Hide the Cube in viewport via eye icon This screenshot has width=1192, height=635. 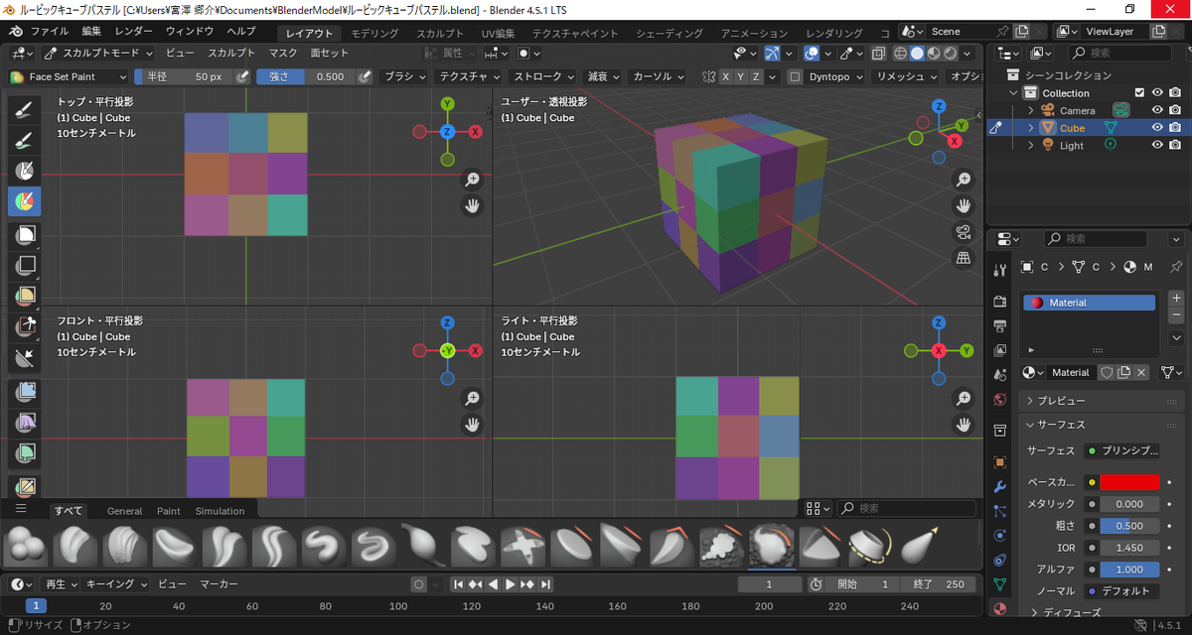[x=1157, y=128]
